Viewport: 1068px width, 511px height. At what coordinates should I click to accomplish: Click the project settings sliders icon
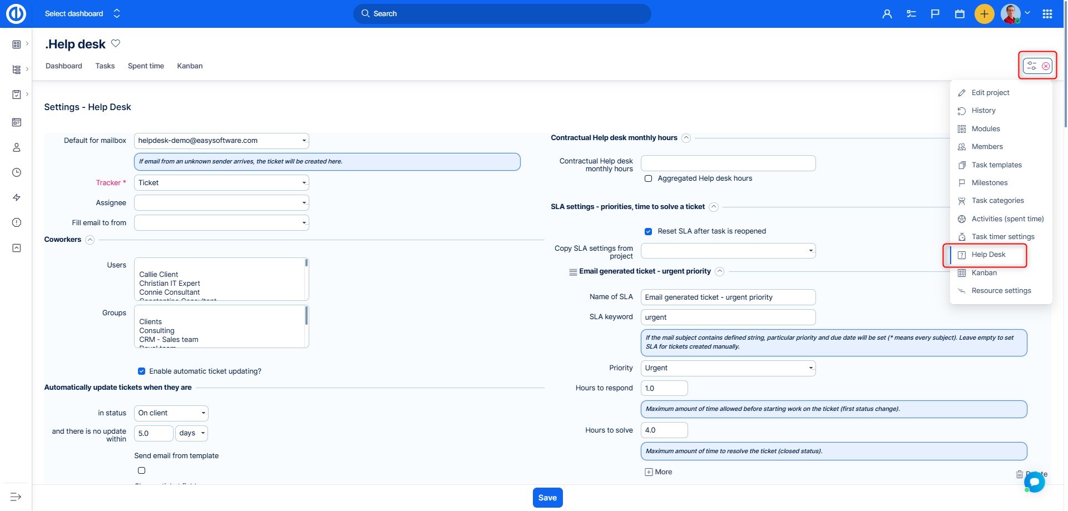(1032, 66)
